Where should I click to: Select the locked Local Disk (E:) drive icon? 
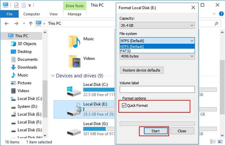click(74, 109)
